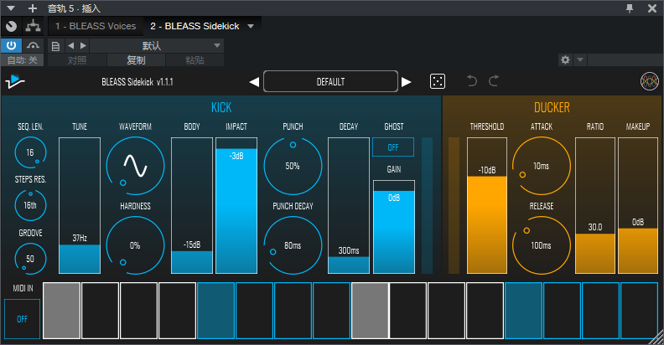Click the channel editor knob icon
The width and height of the screenshot is (664, 345).
tap(12, 26)
